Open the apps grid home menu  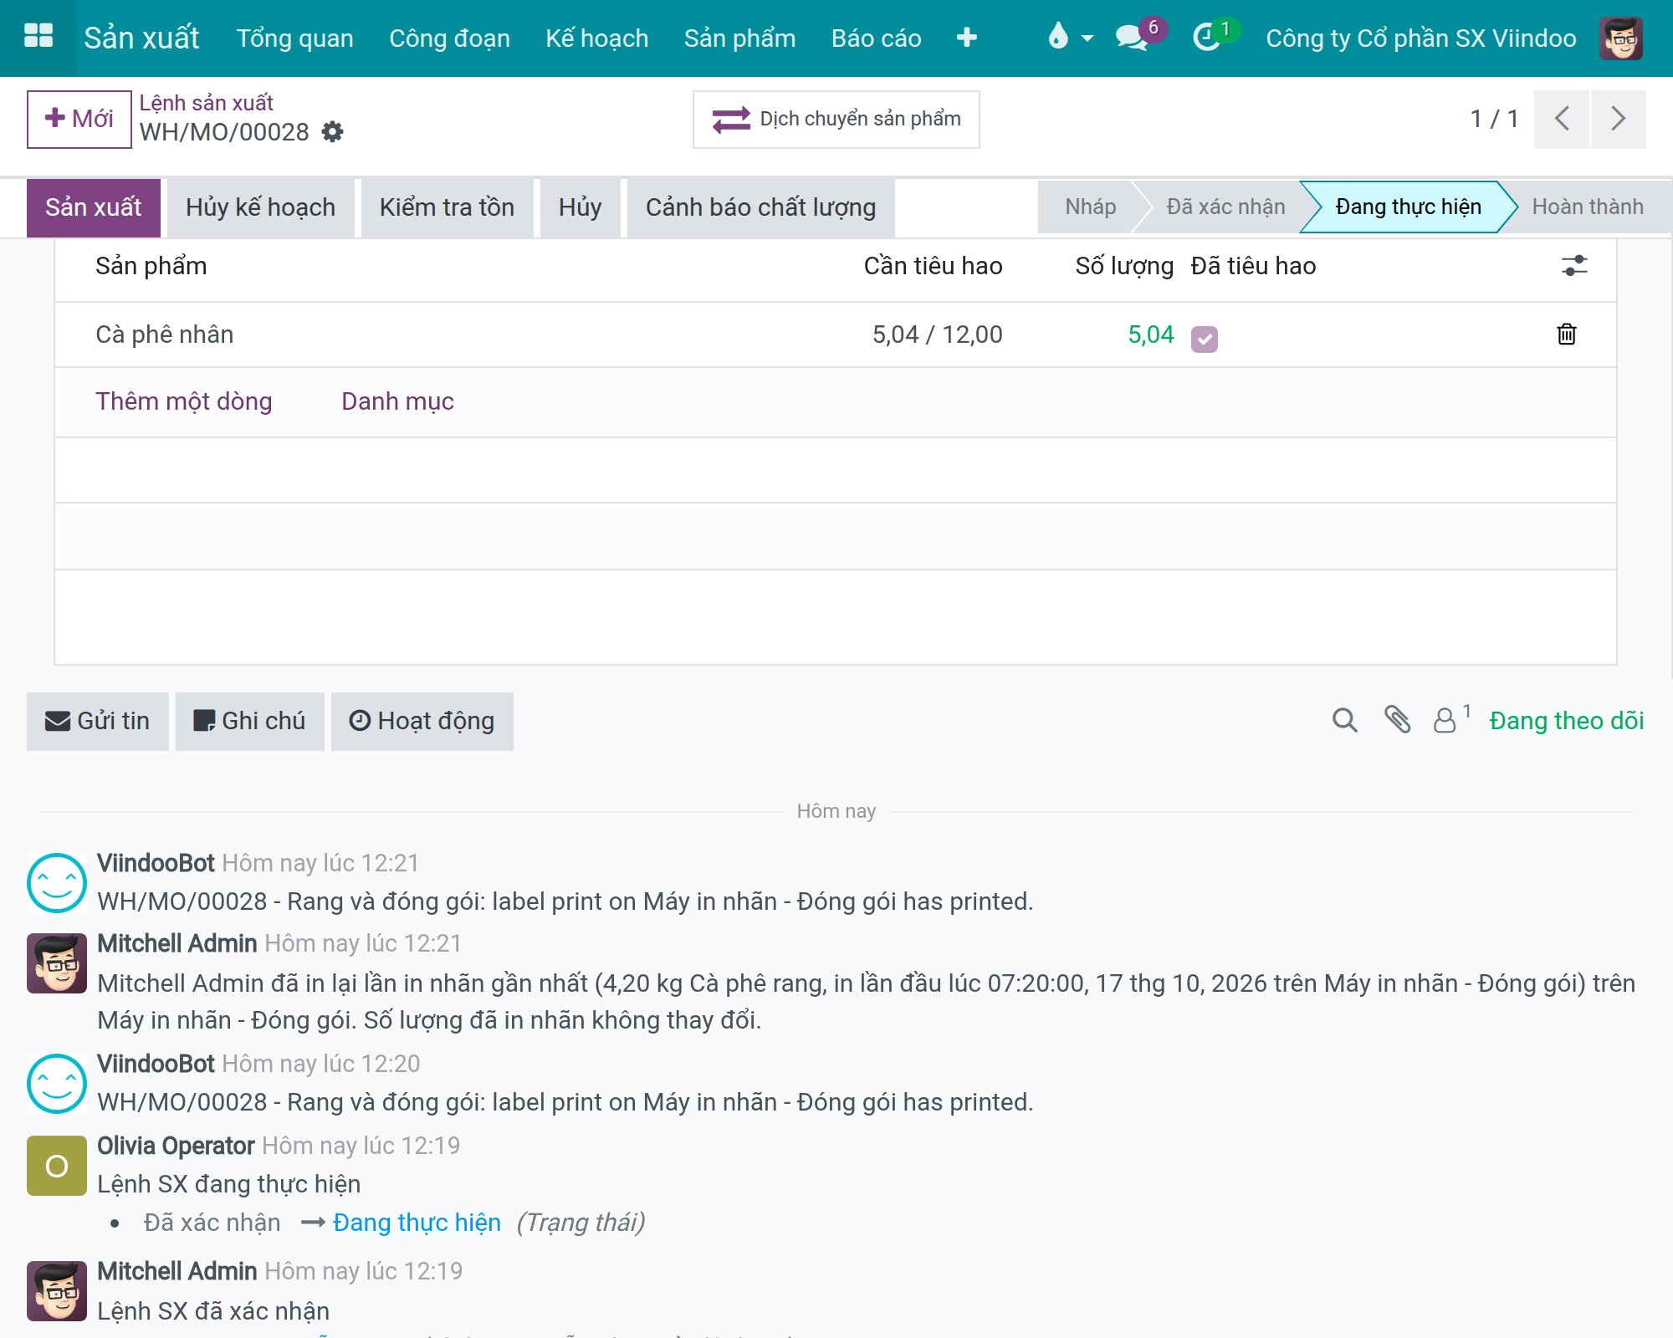tap(38, 38)
